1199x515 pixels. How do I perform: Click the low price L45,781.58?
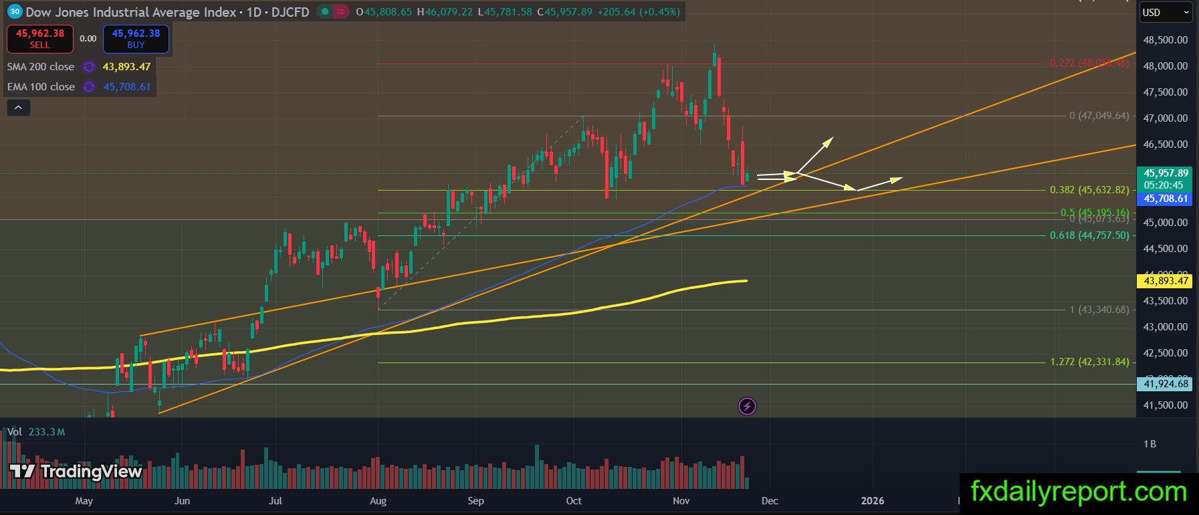point(504,12)
